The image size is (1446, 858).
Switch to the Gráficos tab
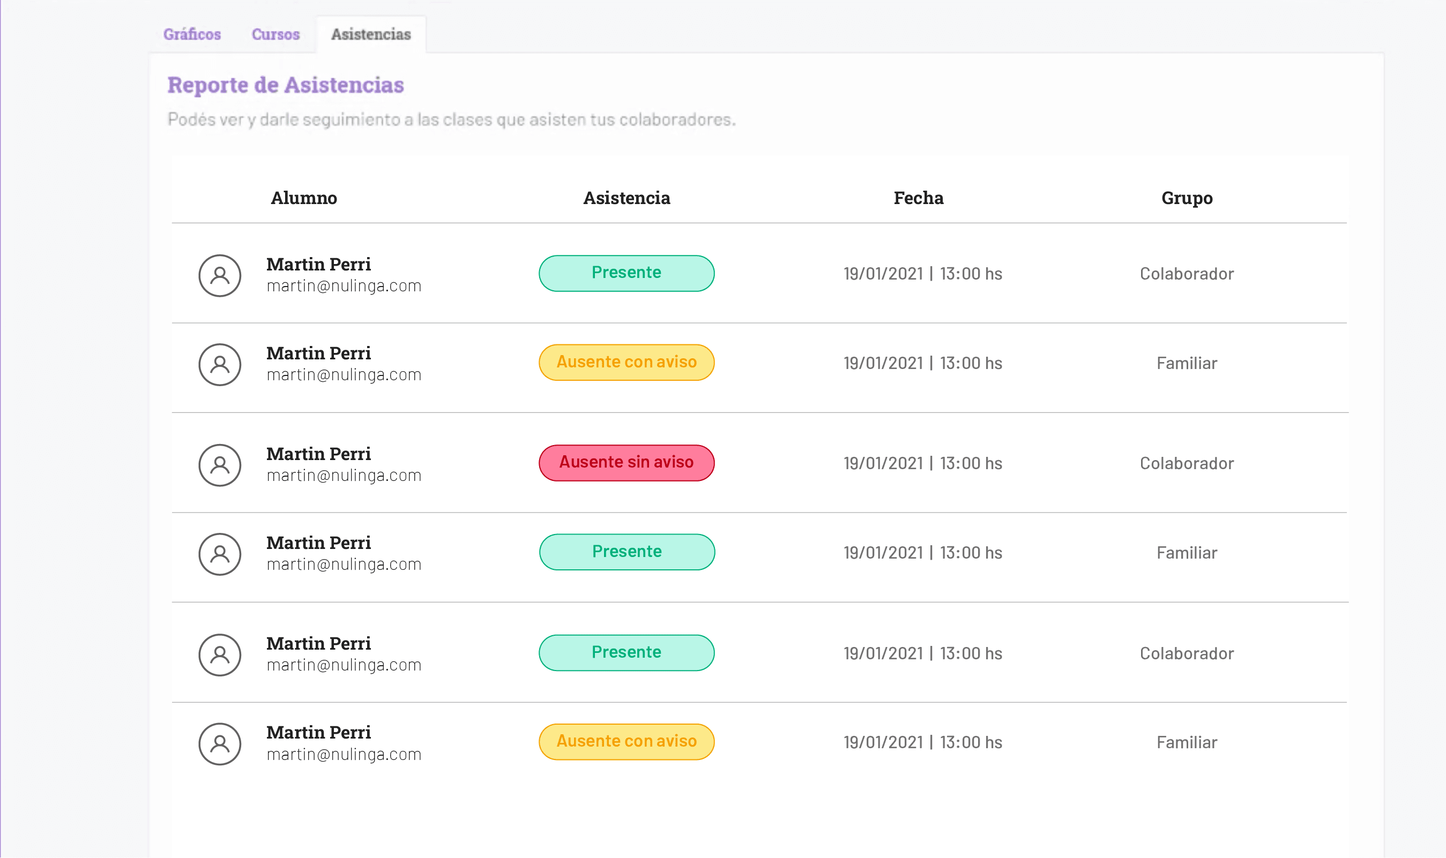[x=192, y=34]
